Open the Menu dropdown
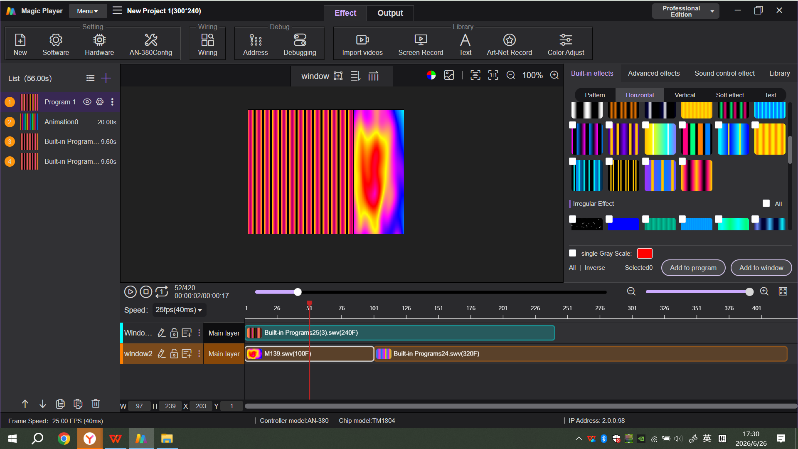The height and width of the screenshot is (449, 798). click(88, 11)
